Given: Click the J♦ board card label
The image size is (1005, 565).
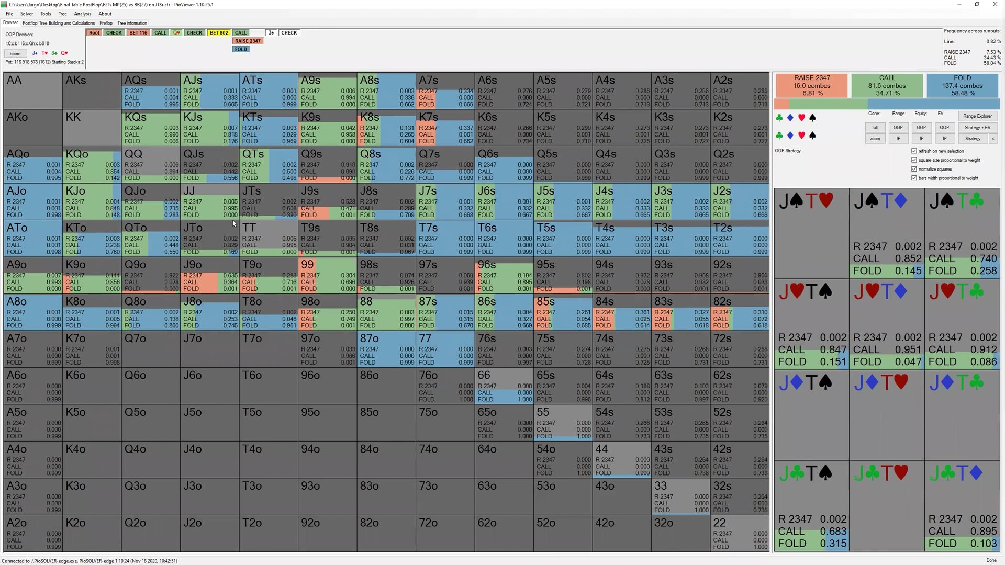Looking at the screenshot, I should [x=35, y=53].
